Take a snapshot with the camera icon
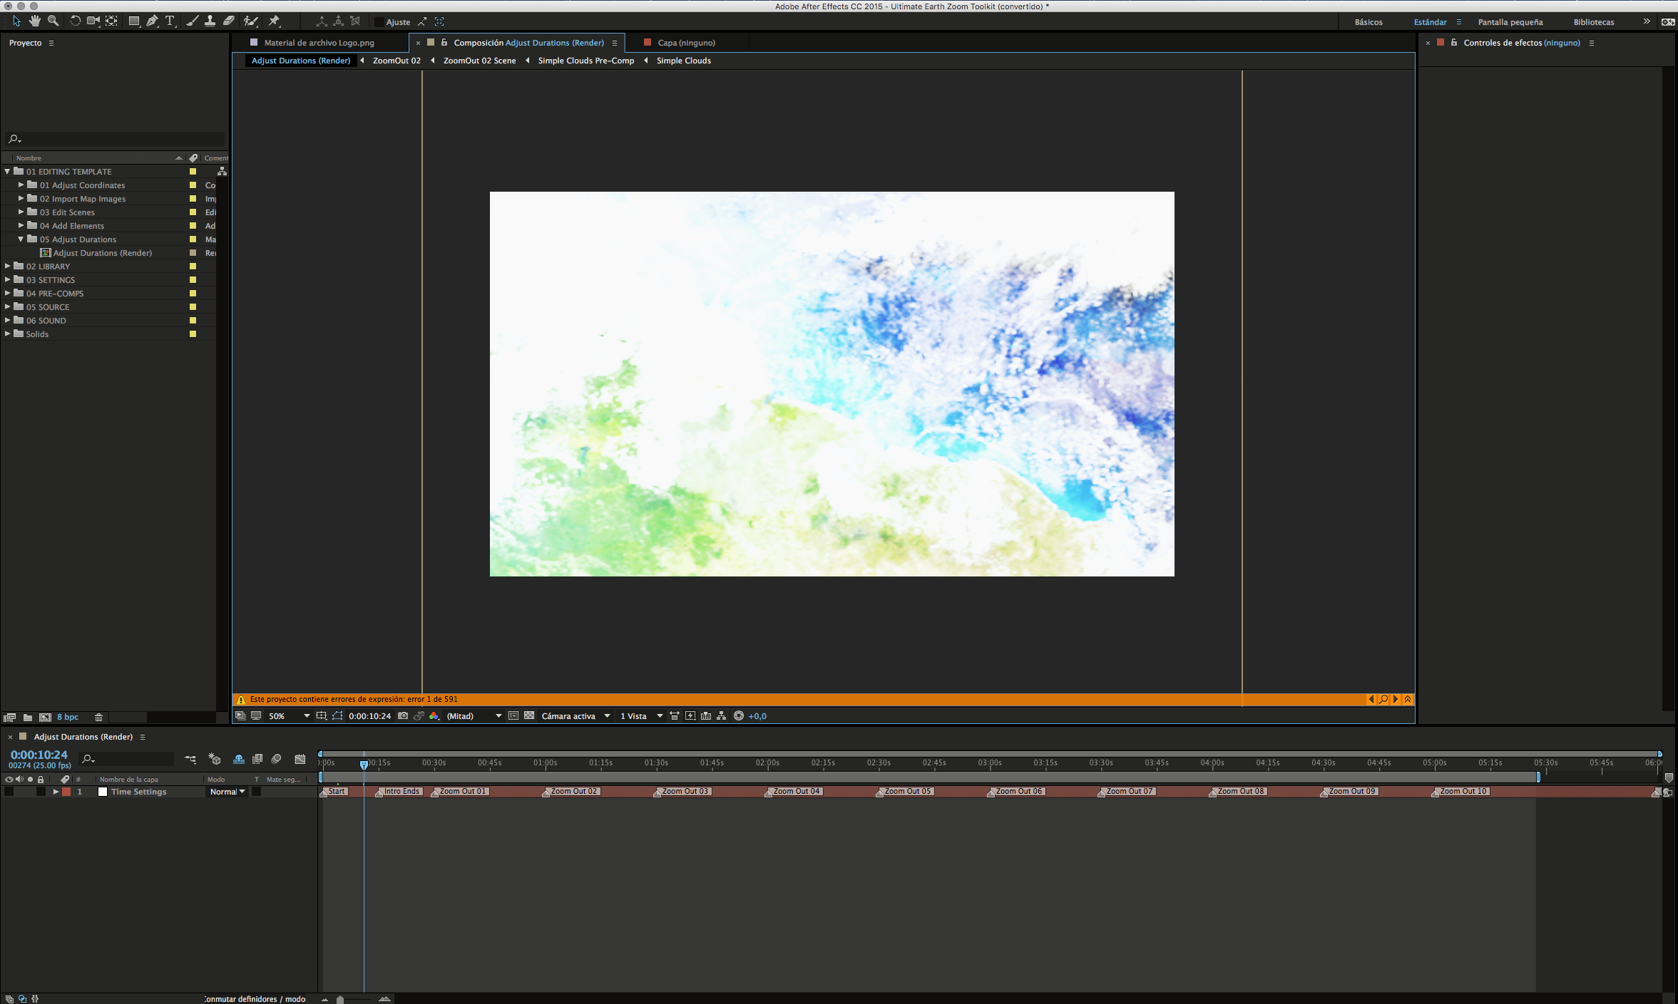1678x1004 pixels. pos(403,716)
